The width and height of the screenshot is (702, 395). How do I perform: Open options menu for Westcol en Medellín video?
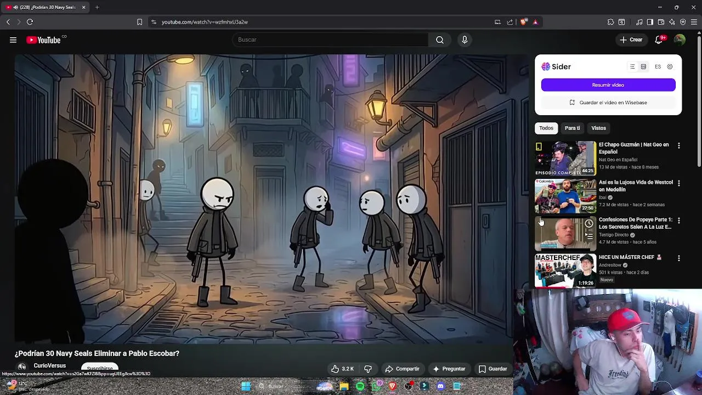[678, 183]
